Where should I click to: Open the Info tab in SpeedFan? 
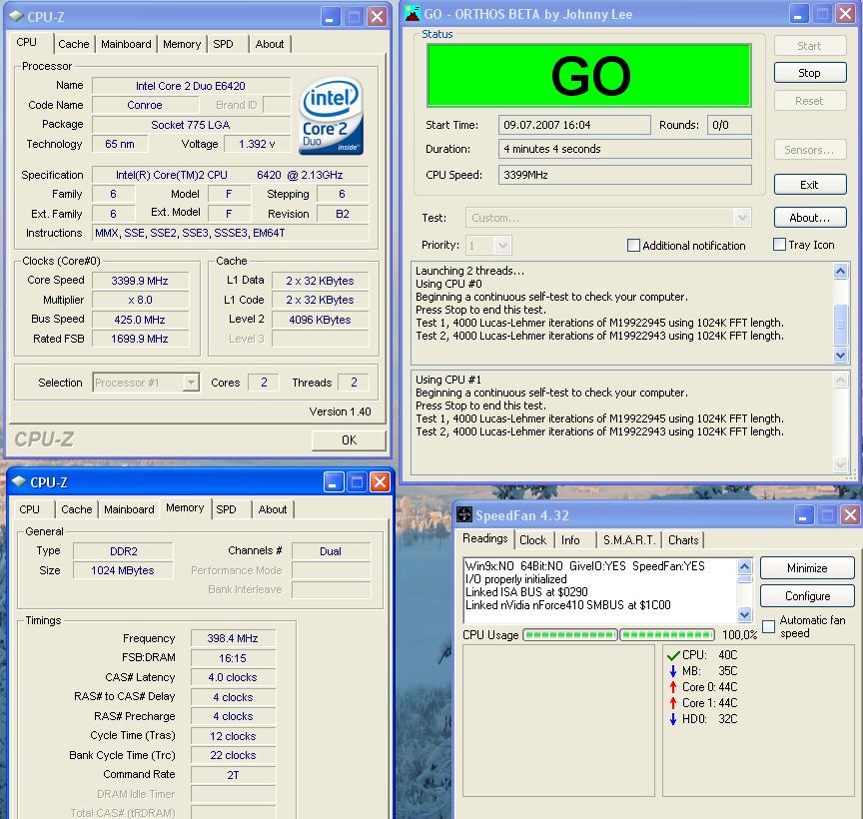click(x=570, y=540)
